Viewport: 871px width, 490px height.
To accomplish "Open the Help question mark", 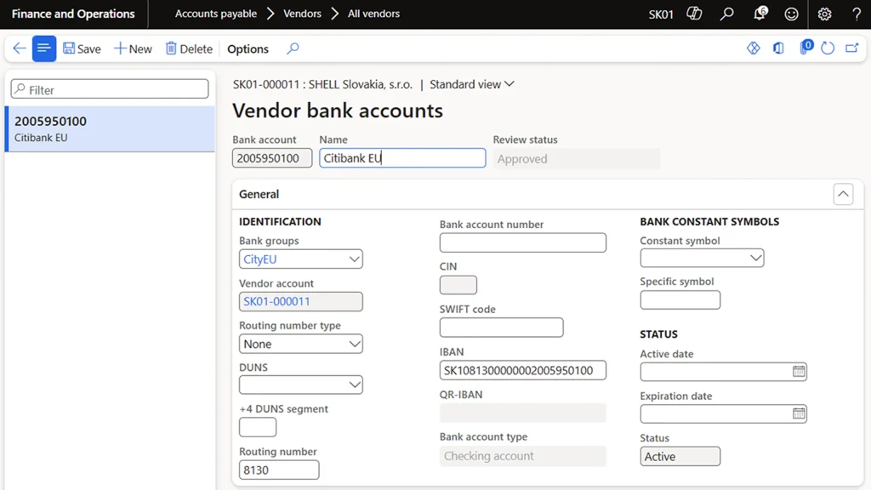I will (x=857, y=14).
